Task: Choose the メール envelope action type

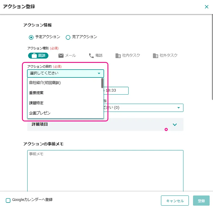Action: point(67,55)
